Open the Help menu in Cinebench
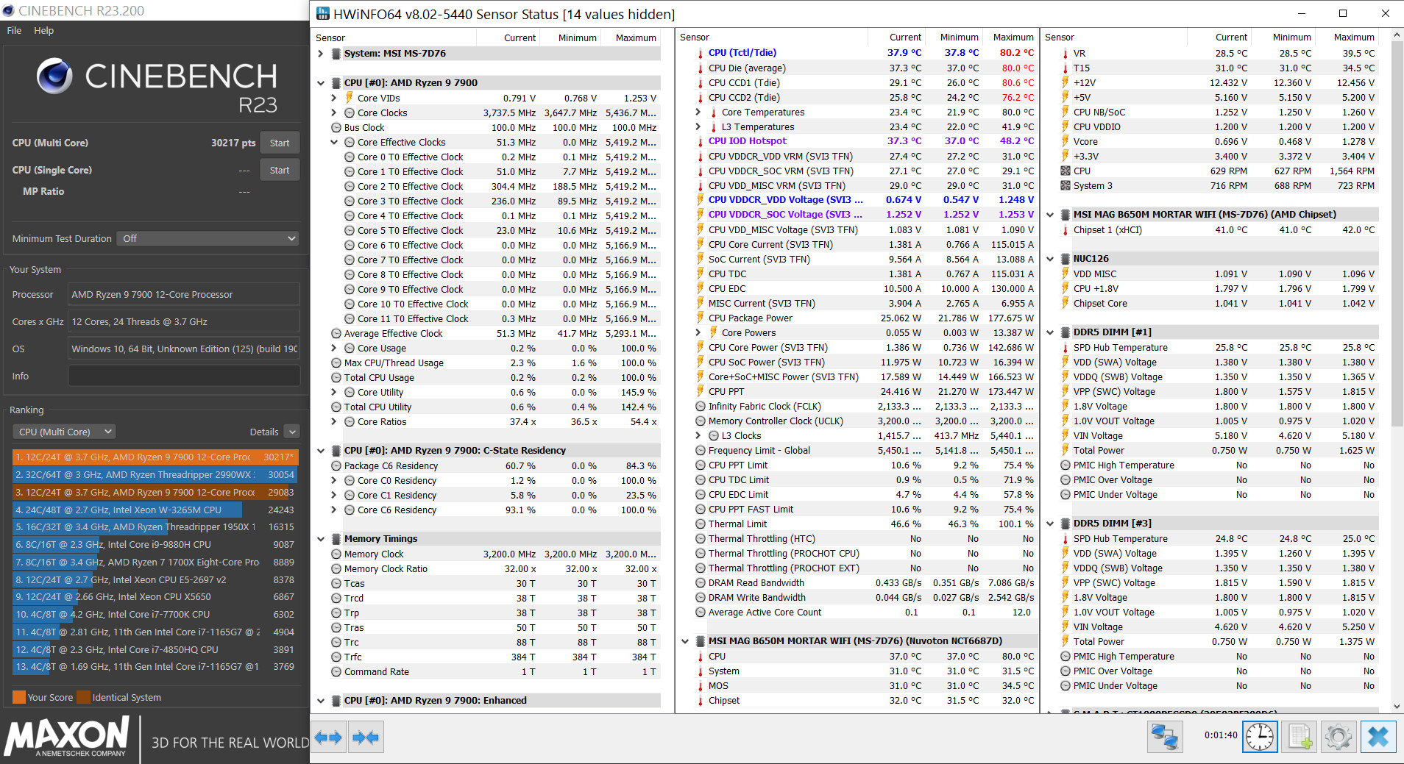Screen dimensions: 1404x764 tap(43, 31)
